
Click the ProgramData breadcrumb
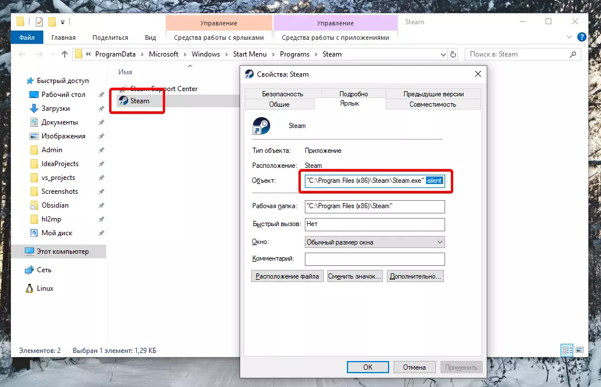pyautogui.click(x=115, y=54)
